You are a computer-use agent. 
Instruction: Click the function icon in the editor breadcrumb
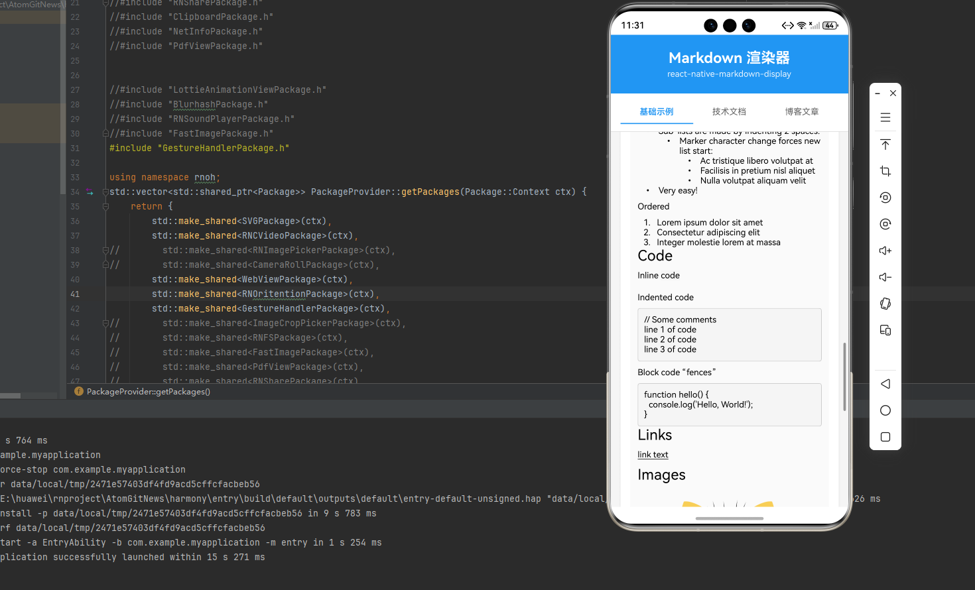pyautogui.click(x=79, y=392)
